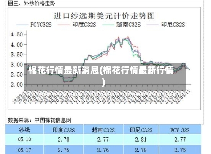211x154 pixels.
Task: Click the 2.78 value in 05.17 row
Action: [x=141, y=150]
